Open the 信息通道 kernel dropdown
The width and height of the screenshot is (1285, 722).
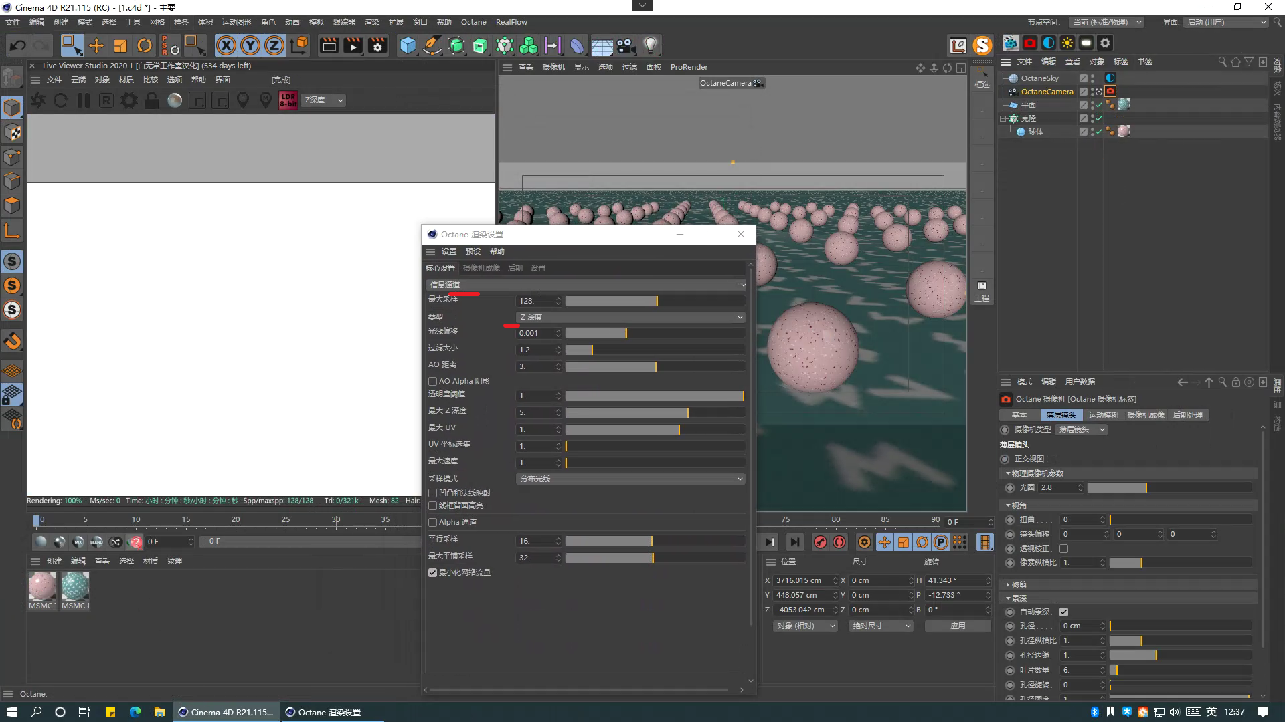586,285
